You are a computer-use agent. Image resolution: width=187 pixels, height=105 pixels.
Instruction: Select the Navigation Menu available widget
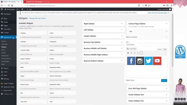point(62,67)
